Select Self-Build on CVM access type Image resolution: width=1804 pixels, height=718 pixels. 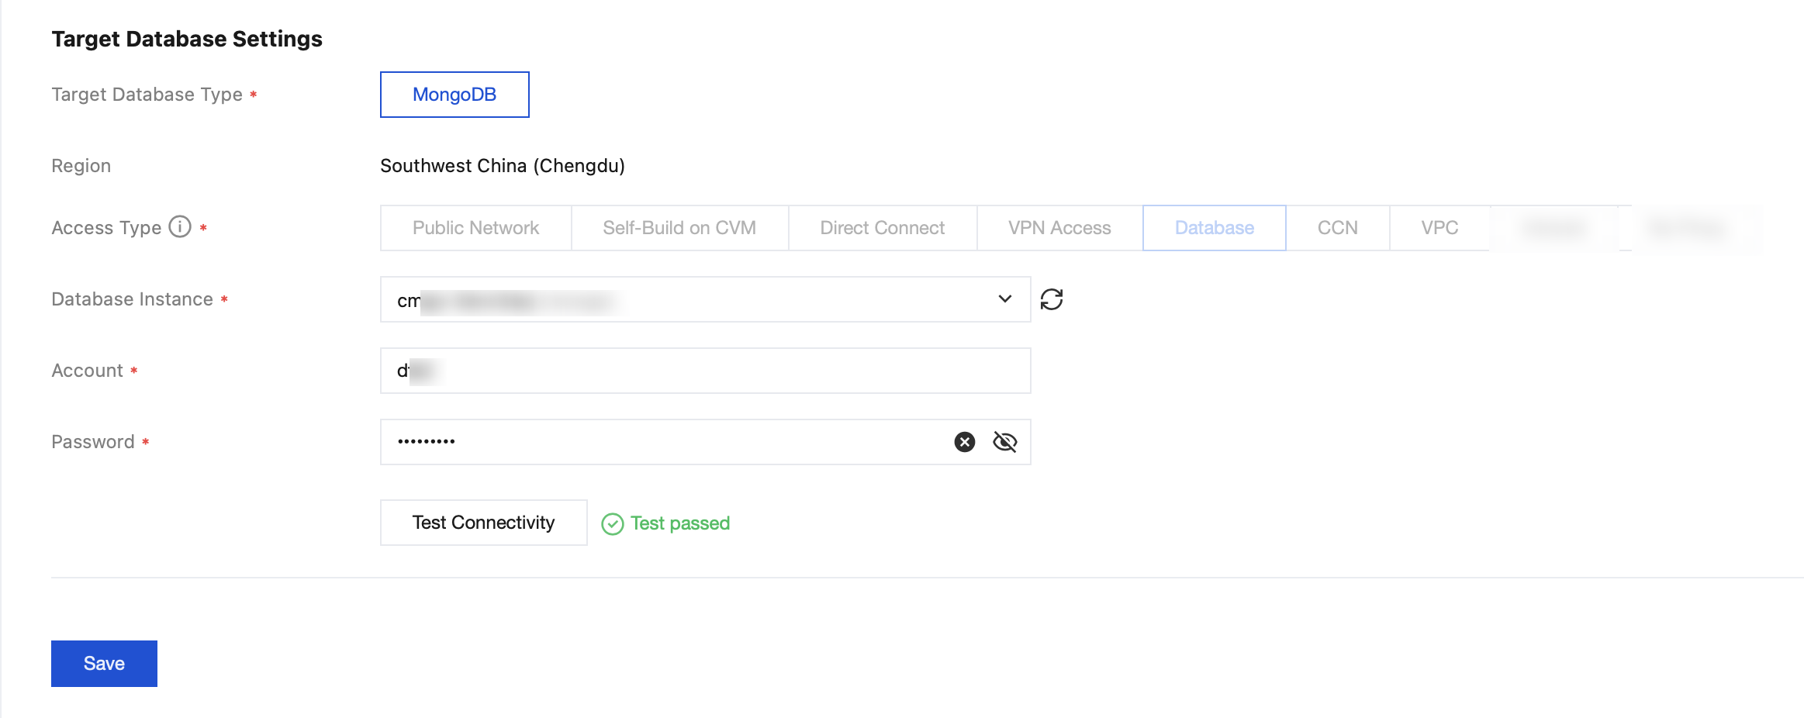coord(679,228)
